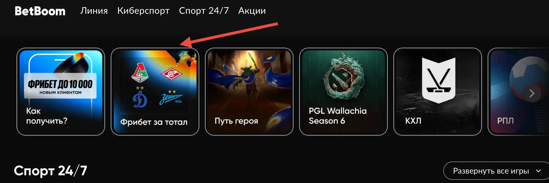Screen dimensions: 549x183
Task: Click the chevron in Развернуть все игры button
Action: 538,171
